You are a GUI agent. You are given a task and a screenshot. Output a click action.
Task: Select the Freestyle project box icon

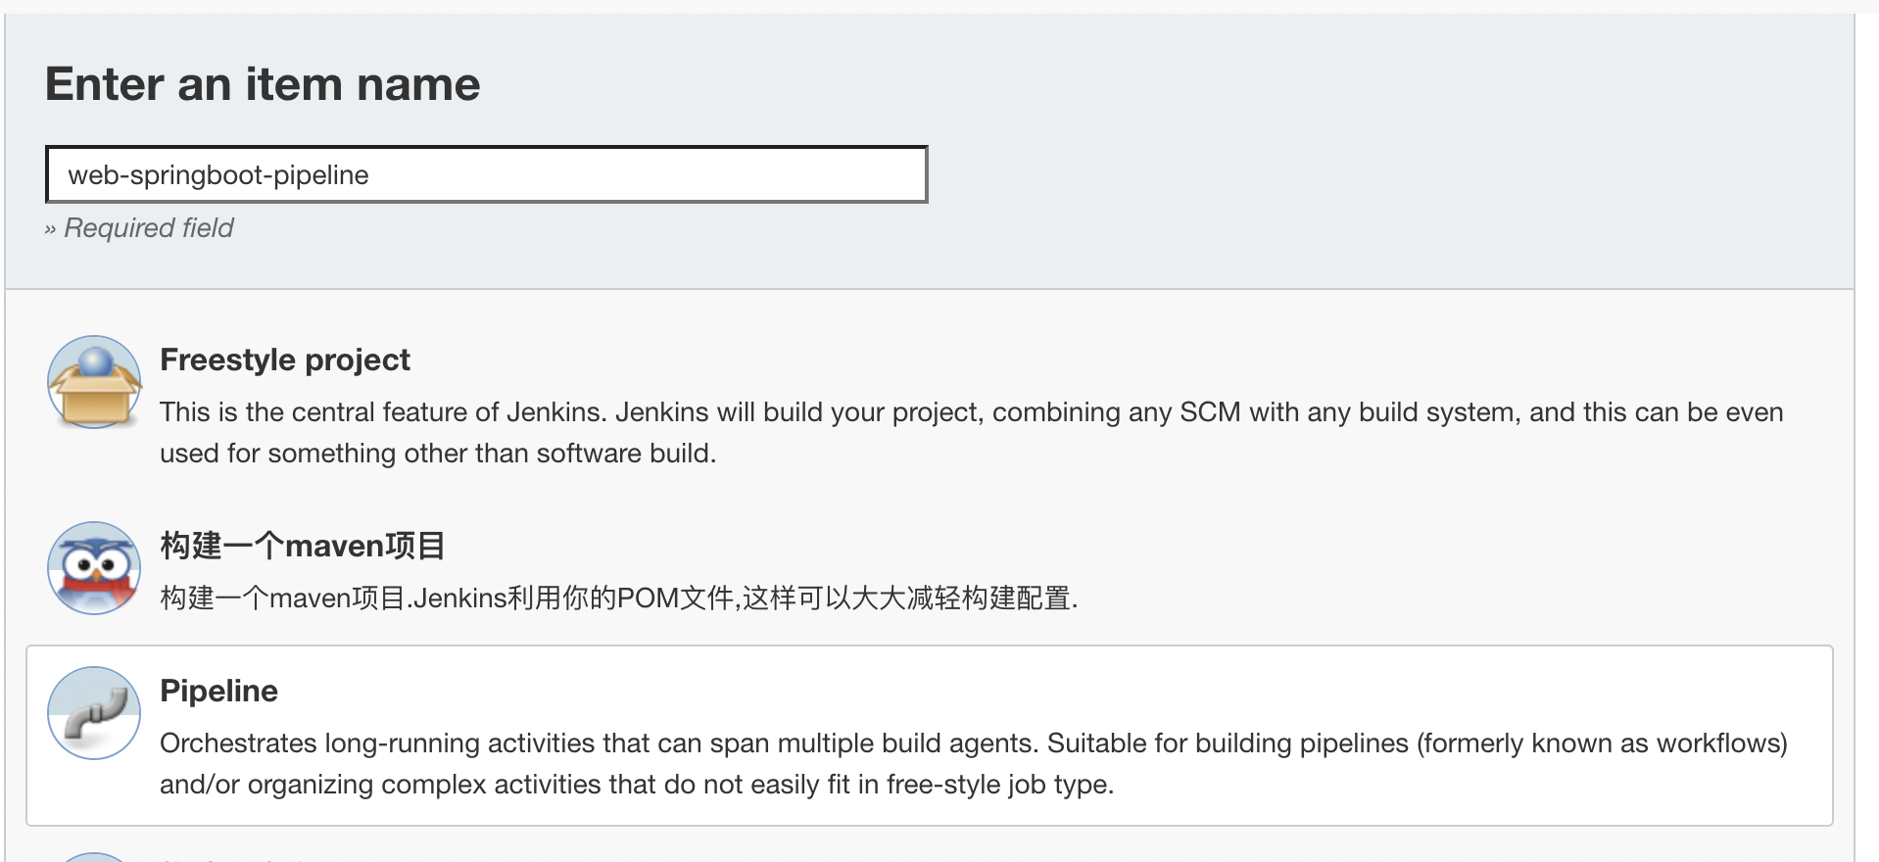(x=94, y=382)
